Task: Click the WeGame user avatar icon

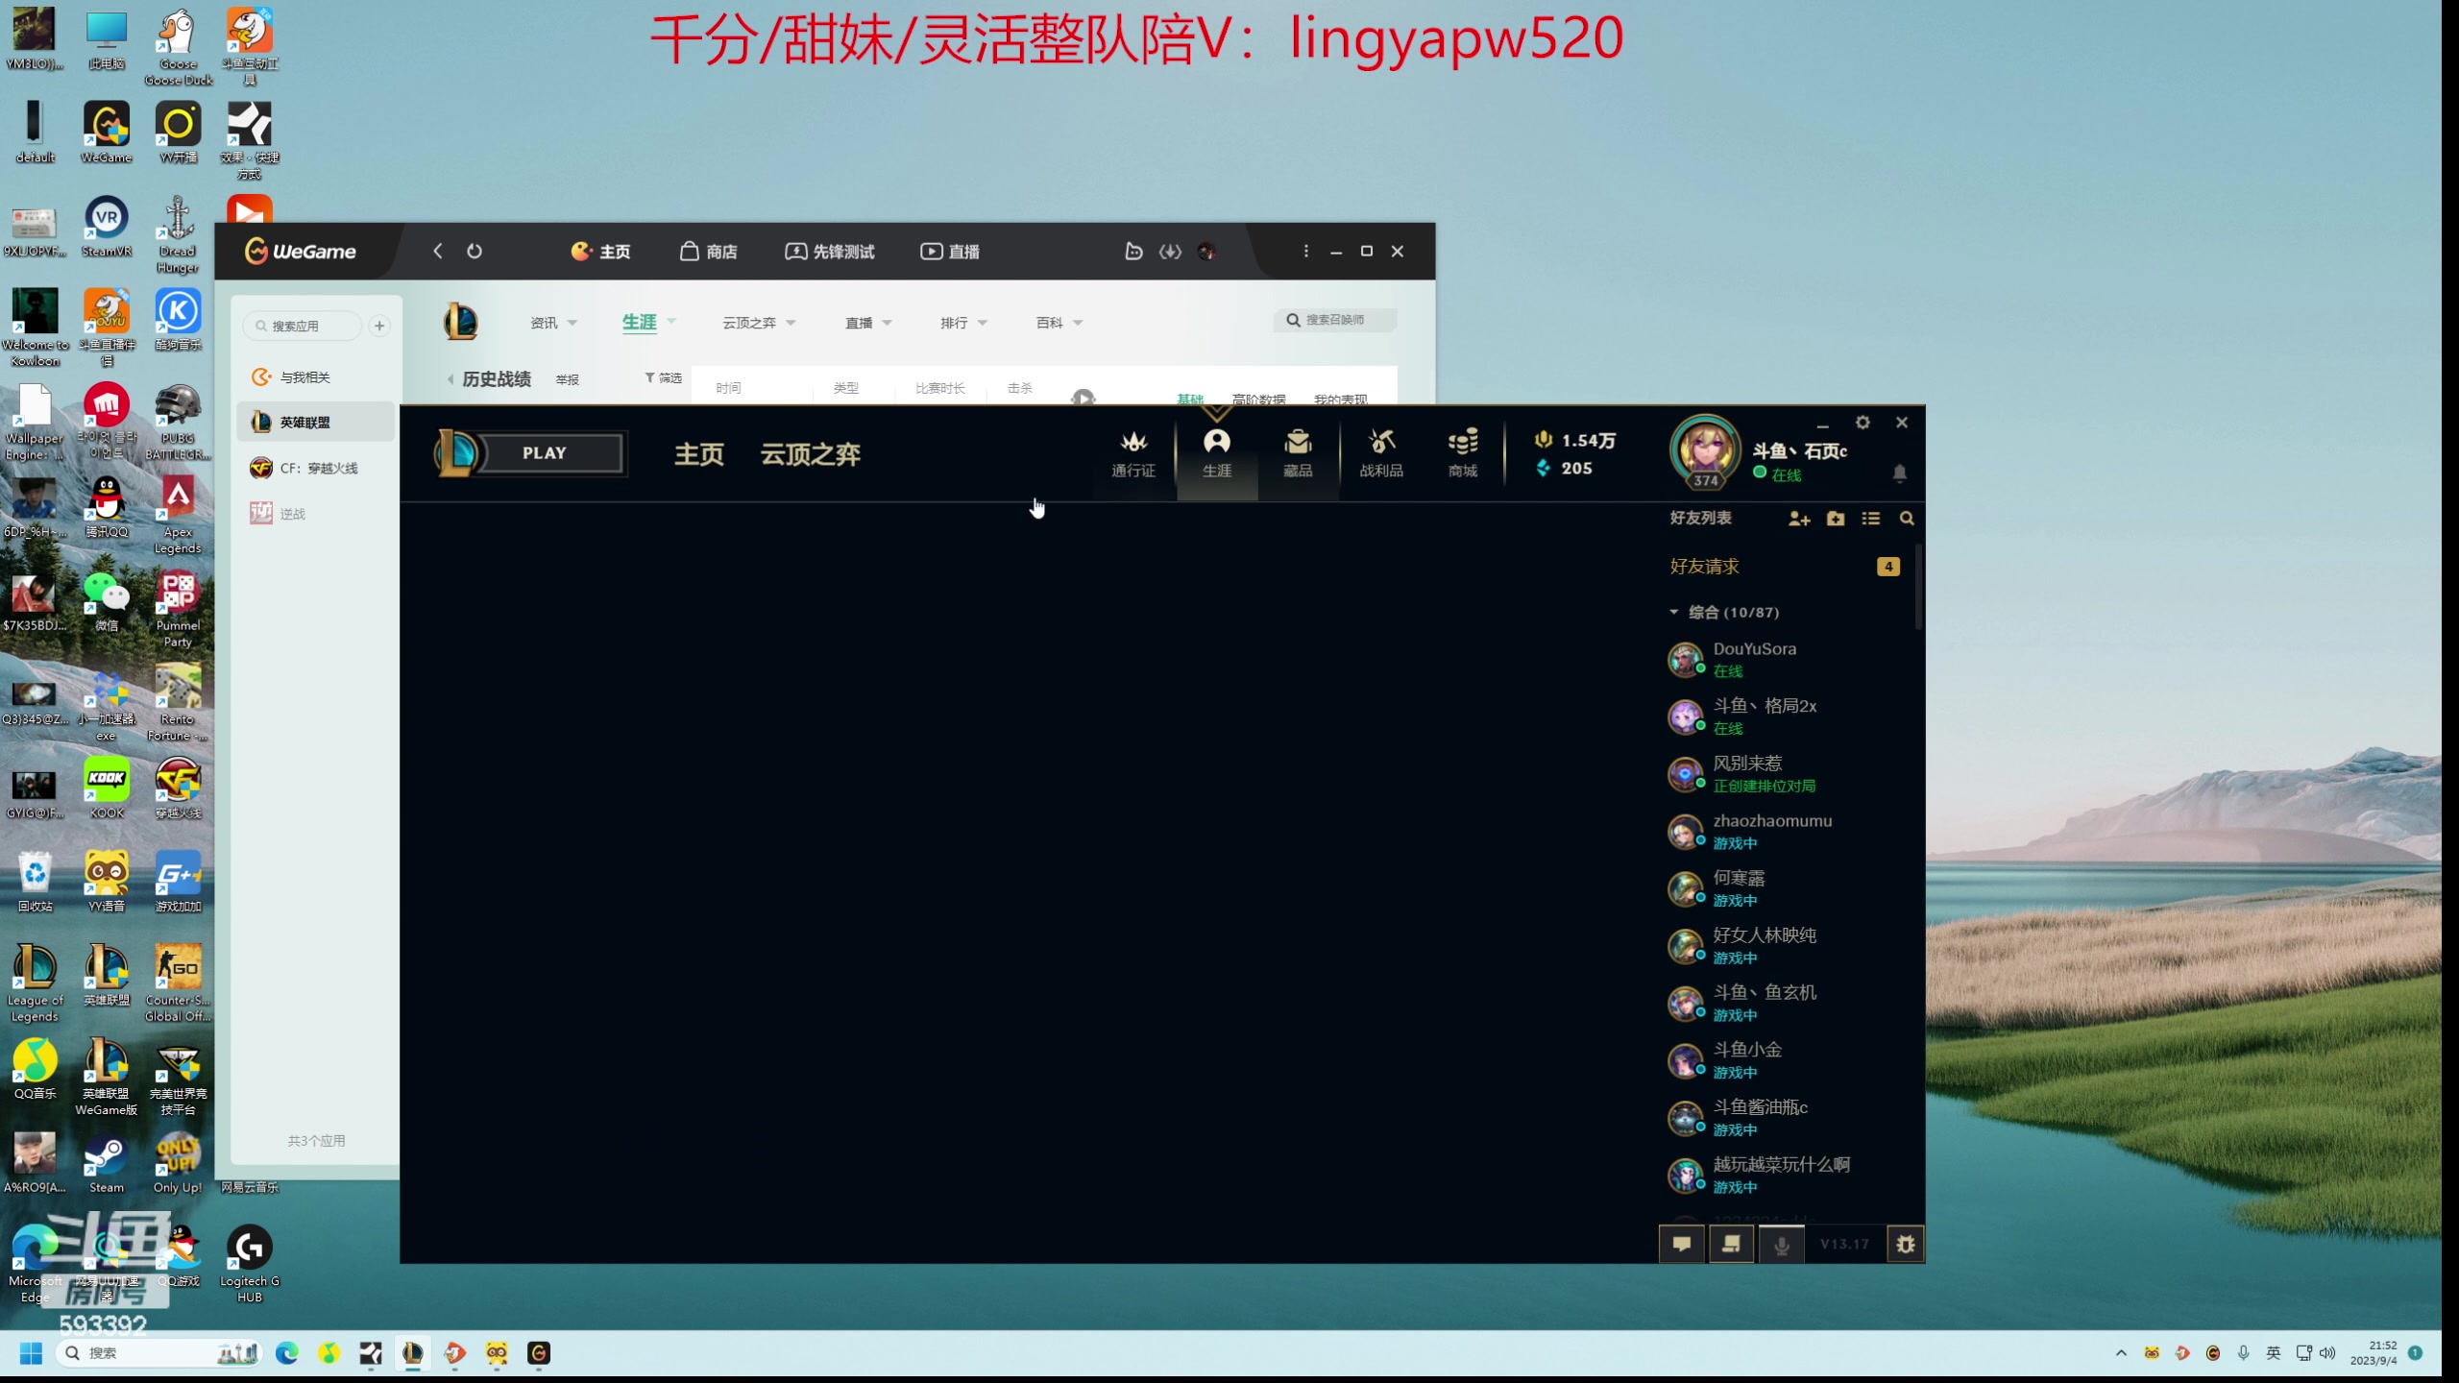Action: tap(1206, 252)
